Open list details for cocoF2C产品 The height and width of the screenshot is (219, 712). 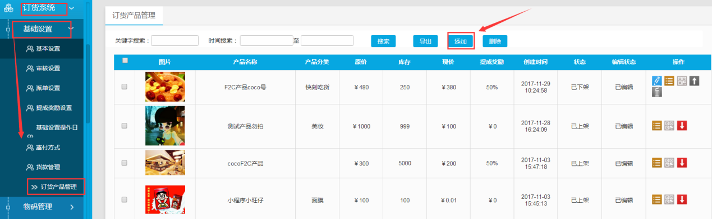click(x=657, y=163)
